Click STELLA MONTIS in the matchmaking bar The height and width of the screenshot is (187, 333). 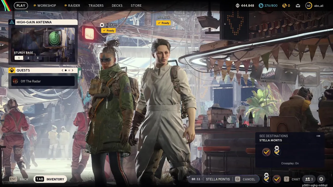point(218,179)
